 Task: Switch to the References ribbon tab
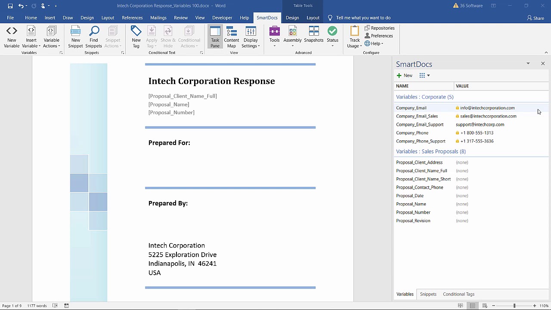tap(132, 18)
